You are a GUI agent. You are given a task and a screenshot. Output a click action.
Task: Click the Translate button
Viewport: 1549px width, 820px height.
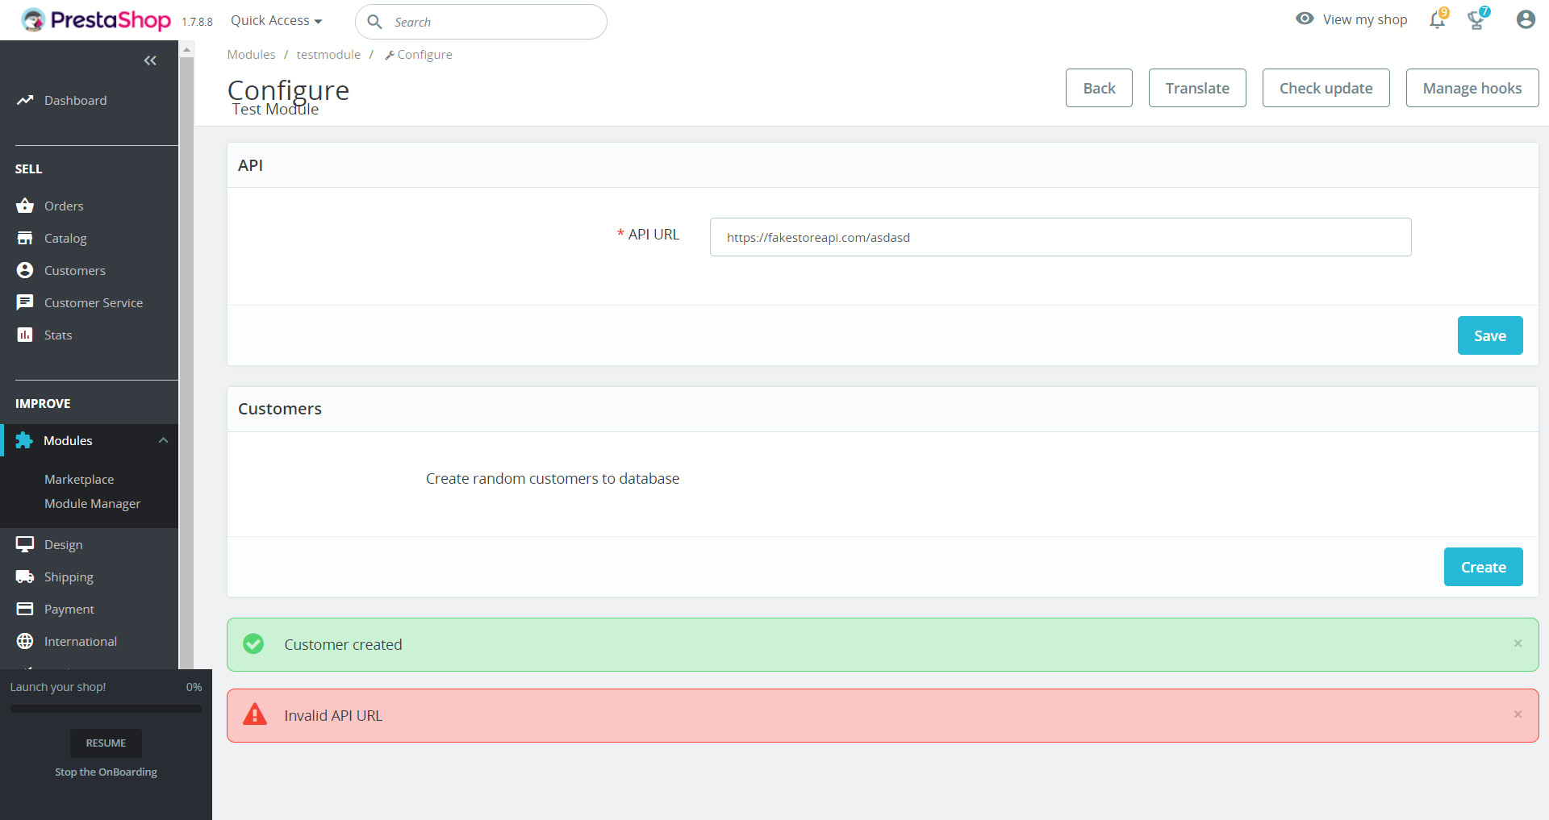[1197, 88]
